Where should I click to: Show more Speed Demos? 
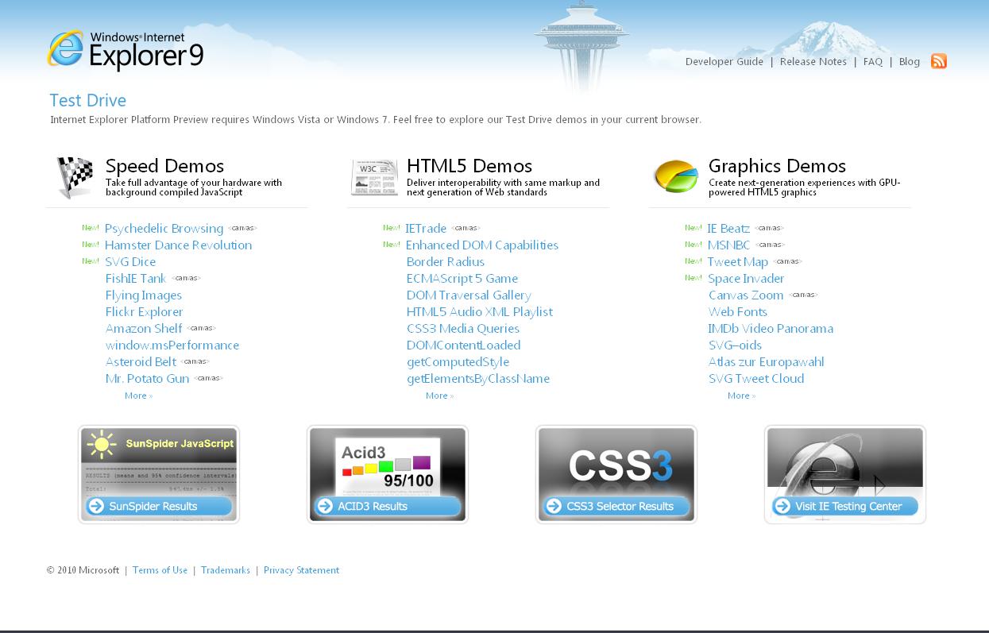[138, 396]
